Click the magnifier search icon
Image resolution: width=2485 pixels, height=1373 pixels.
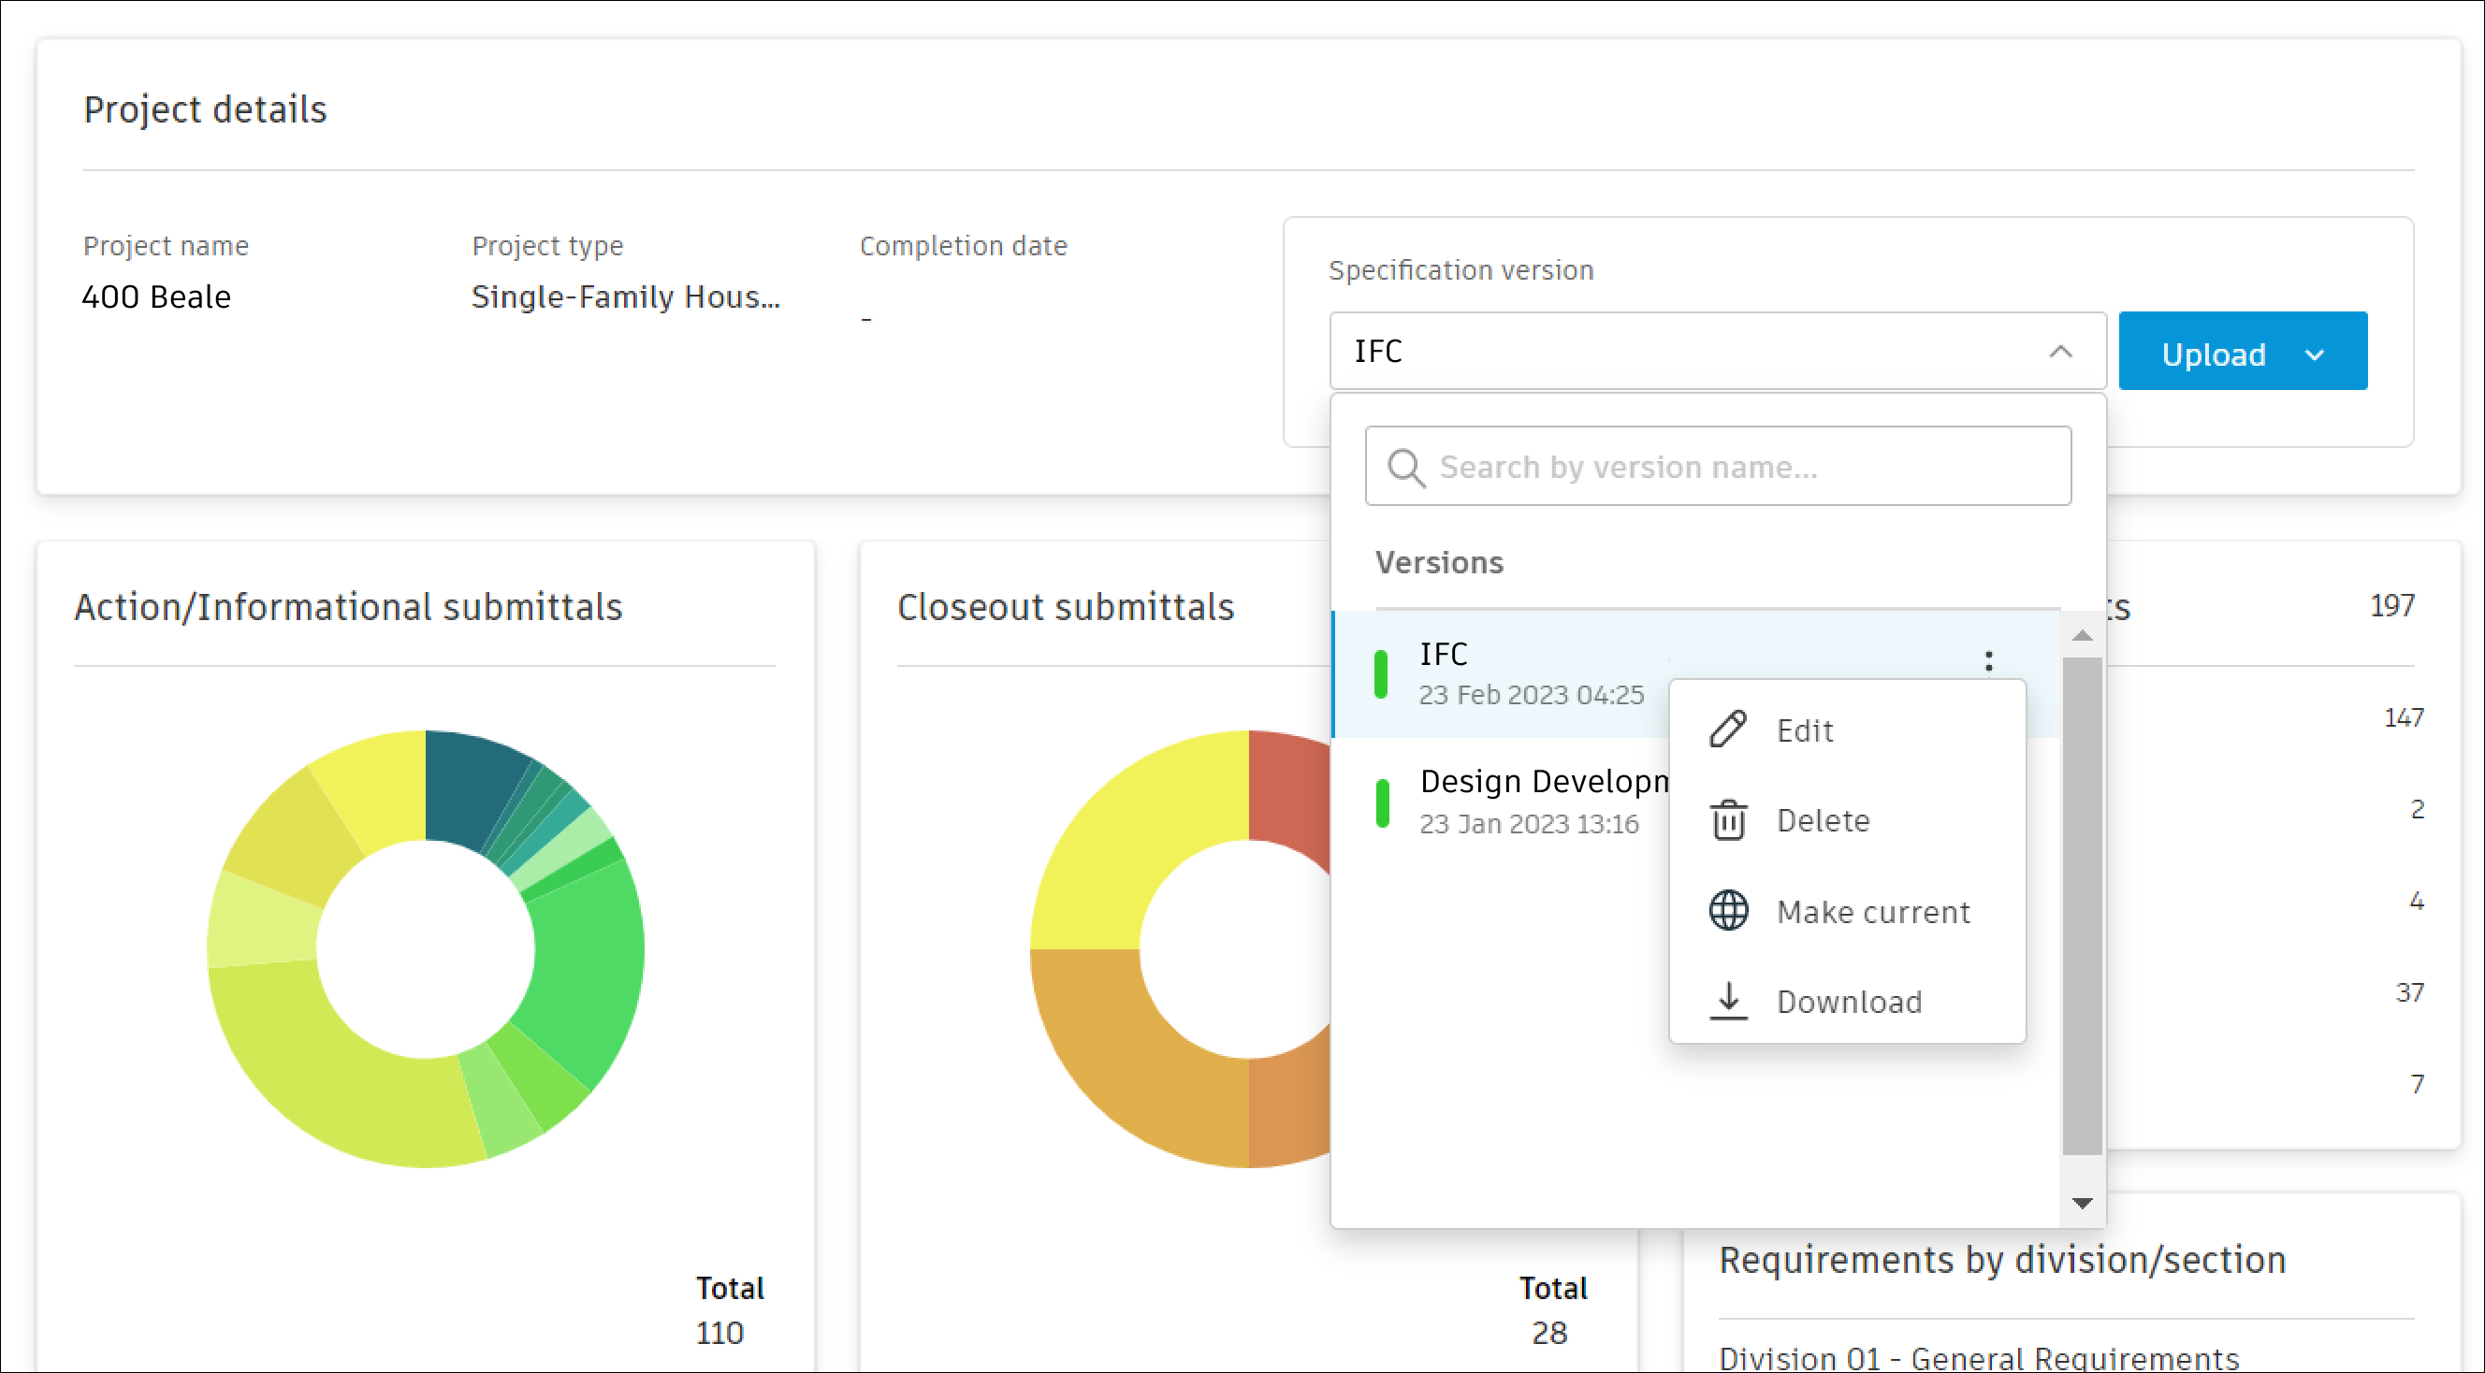1405,468
